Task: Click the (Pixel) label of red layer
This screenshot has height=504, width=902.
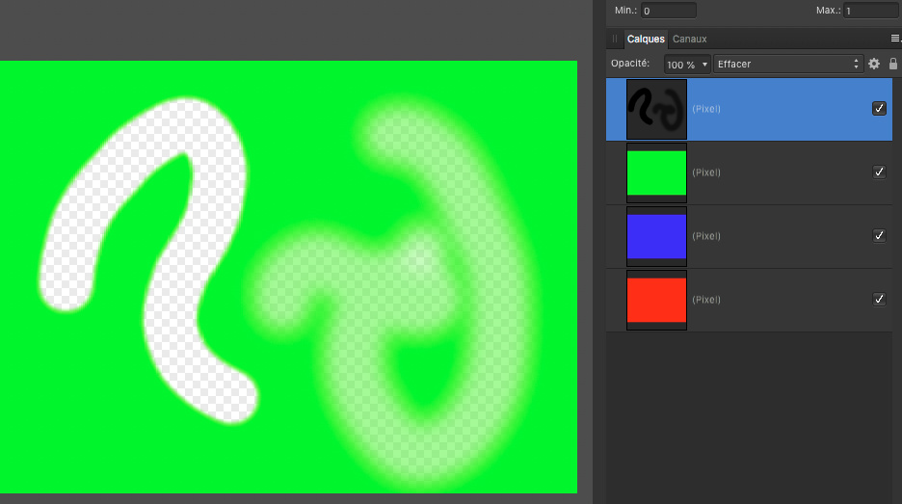Action: 705,300
